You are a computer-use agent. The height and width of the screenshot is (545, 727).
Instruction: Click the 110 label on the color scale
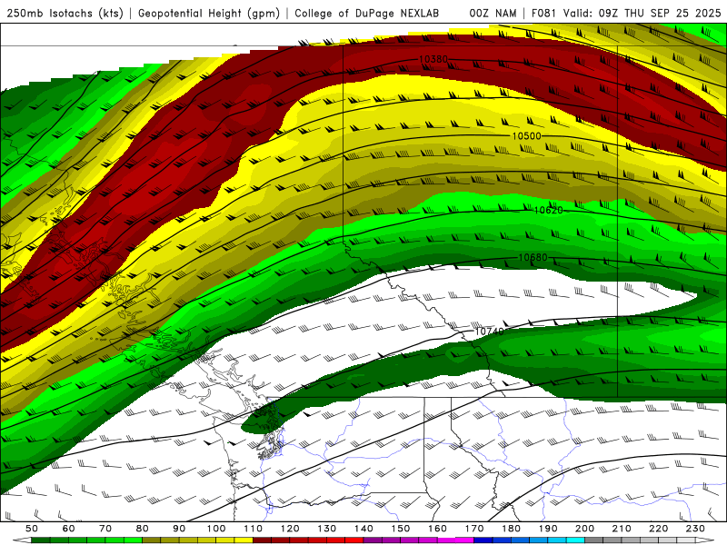pos(254,529)
